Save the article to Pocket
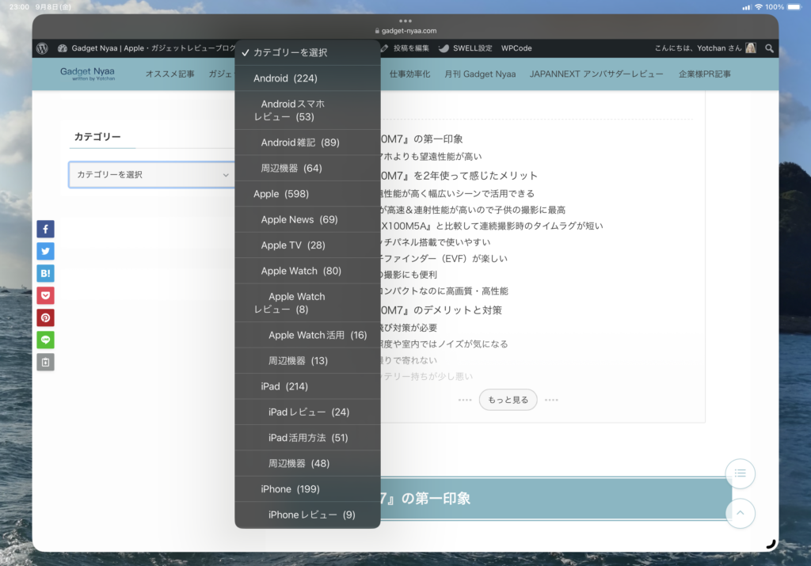Viewport: 811px width, 566px height. coord(45,295)
